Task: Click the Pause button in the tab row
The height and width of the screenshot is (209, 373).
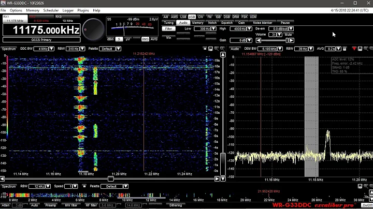Action: tap(285, 23)
